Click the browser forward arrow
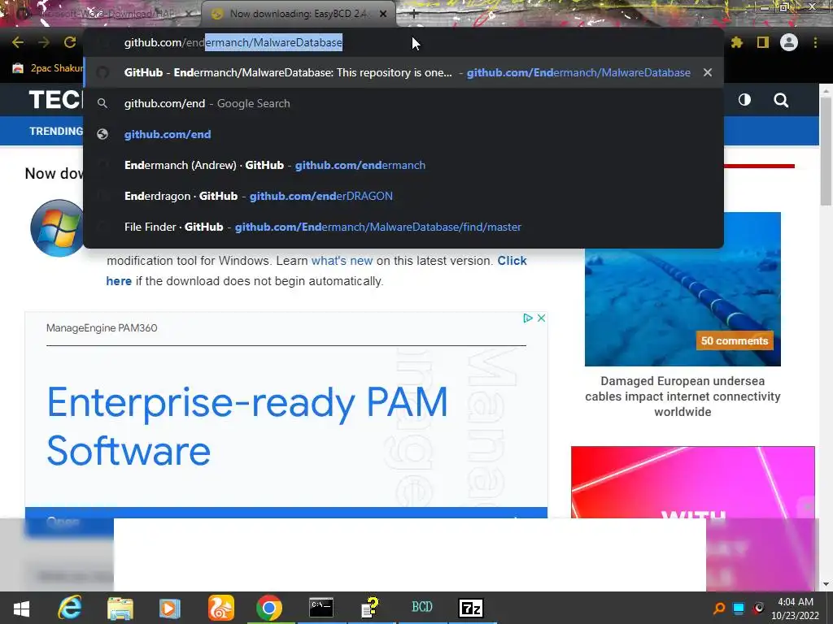This screenshot has width=833, height=624. point(44,42)
